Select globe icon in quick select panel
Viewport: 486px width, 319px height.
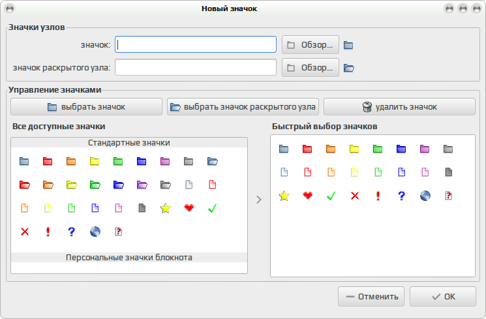[425, 196]
